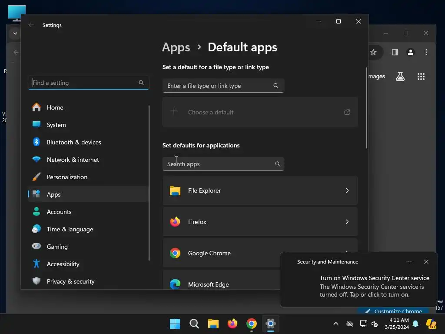Show hidden icons in system tray
The height and width of the screenshot is (334, 445).
coord(336,324)
